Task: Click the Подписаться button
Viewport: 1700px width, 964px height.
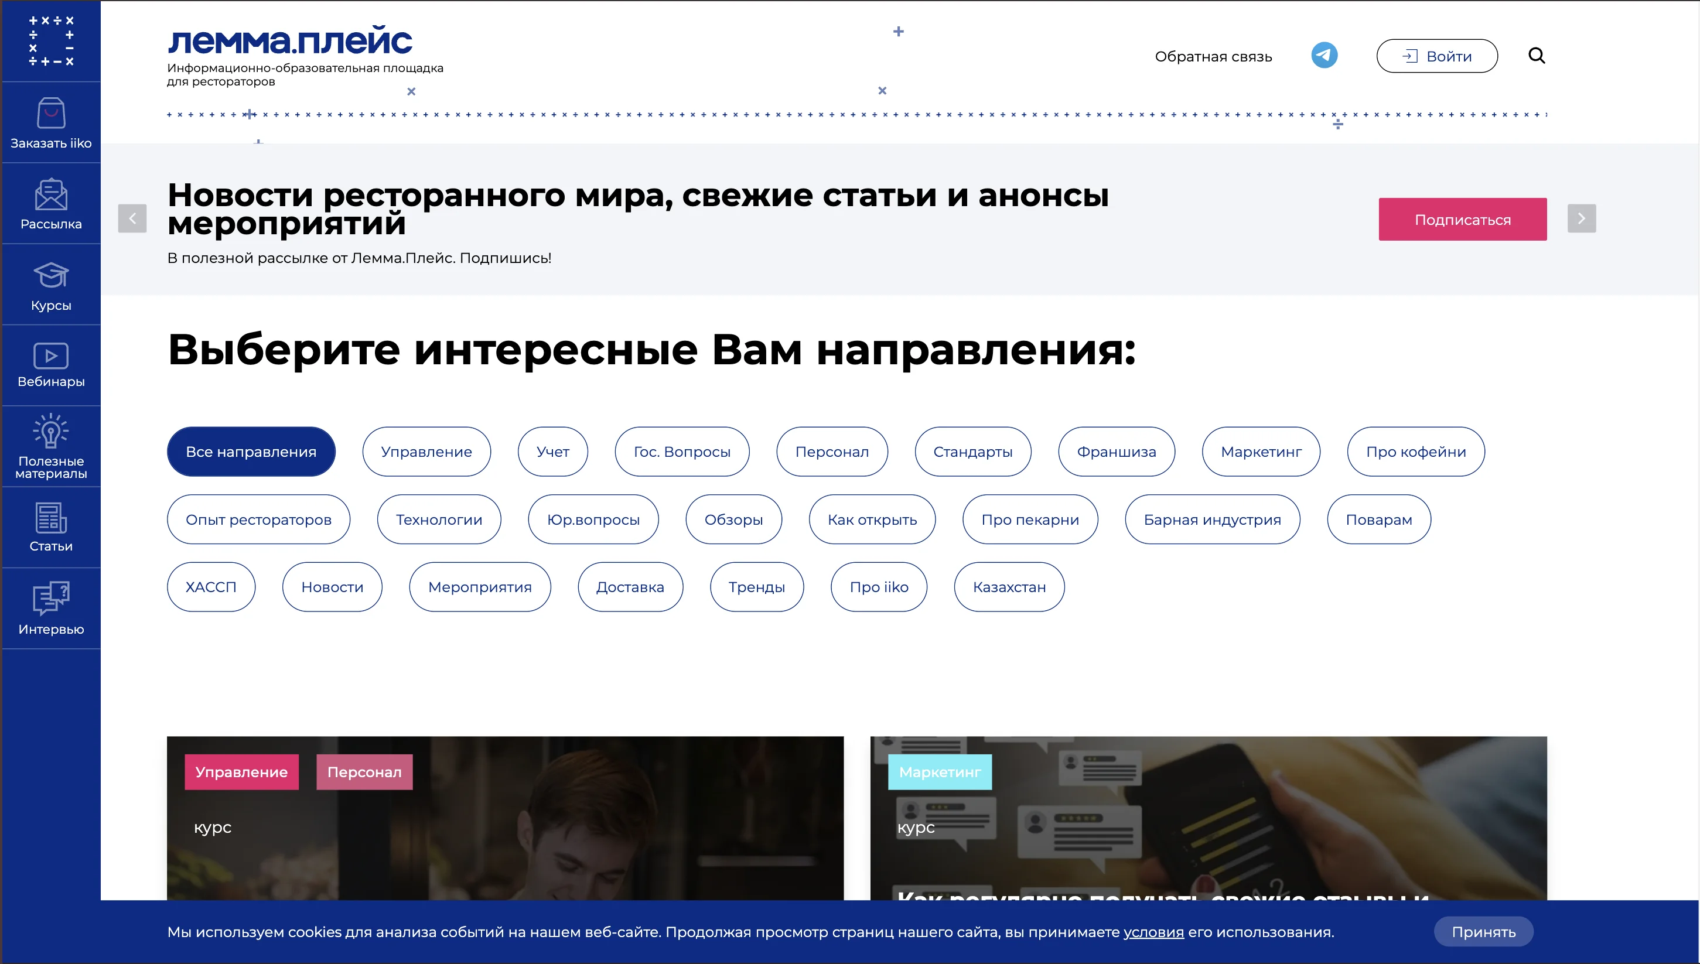Action: pos(1462,219)
